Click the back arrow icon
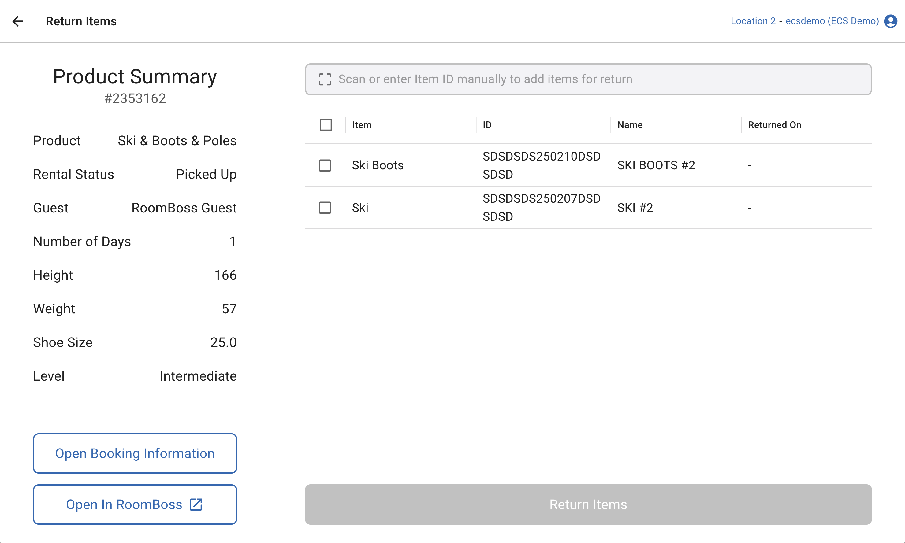 [17, 21]
